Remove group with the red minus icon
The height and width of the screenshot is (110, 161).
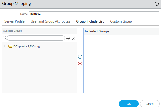[80, 63]
